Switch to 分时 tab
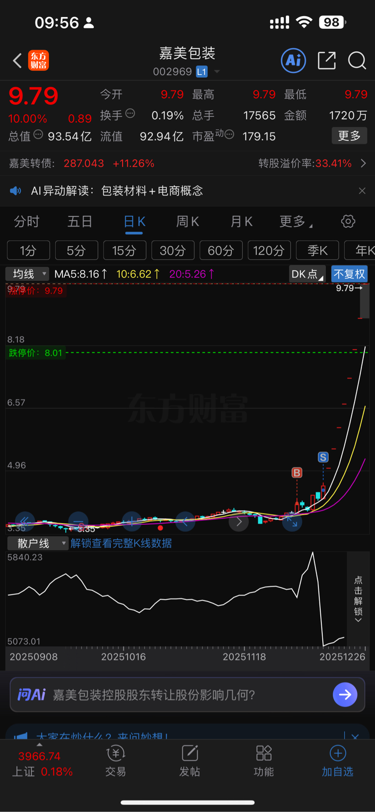The width and height of the screenshot is (375, 812). point(26,222)
